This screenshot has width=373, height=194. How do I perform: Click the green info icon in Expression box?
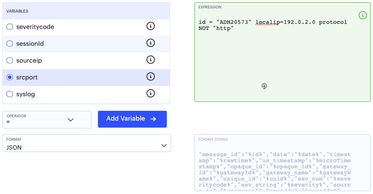tap(363, 15)
